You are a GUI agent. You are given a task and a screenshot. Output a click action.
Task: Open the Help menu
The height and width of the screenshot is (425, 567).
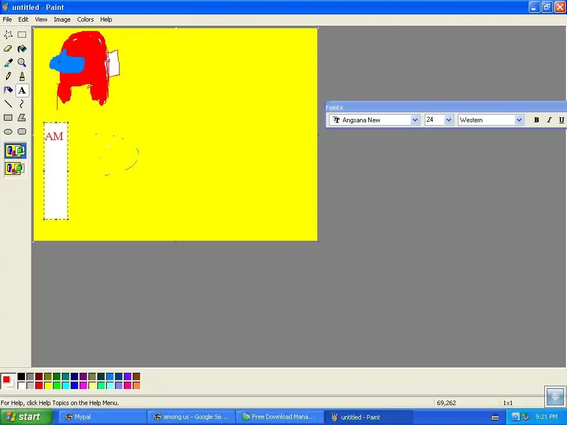pyautogui.click(x=106, y=19)
